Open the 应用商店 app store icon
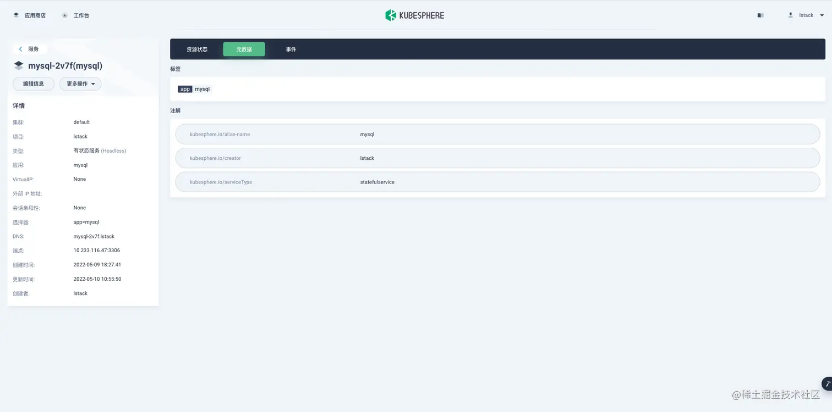Viewport: 832px width, 412px height. click(x=16, y=15)
